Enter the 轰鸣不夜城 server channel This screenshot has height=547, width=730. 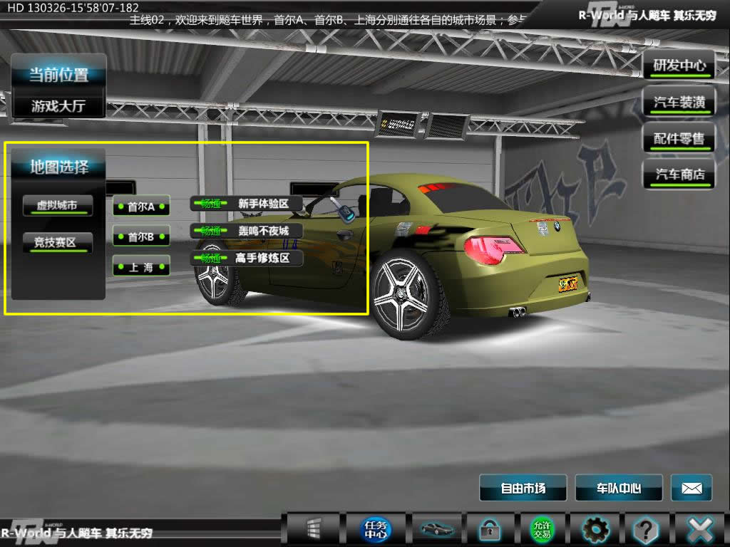[x=247, y=231]
